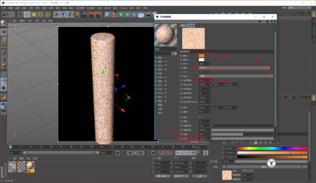The width and height of the screenshot is (316, 183).
Task: Jump to the end of the timeline
Action: point(153,153)
